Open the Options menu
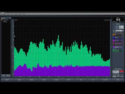Viewport: 125px width, 94px height. [8, 14]
